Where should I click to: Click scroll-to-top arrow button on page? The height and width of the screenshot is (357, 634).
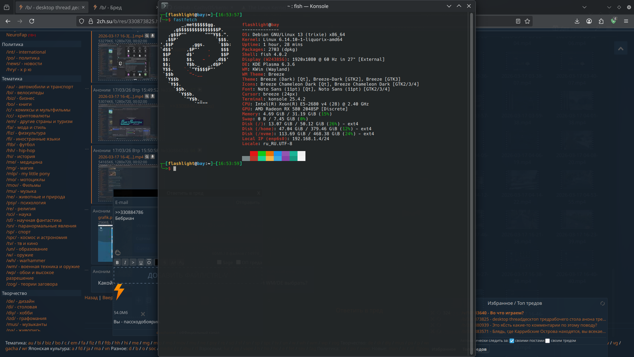coord(621,49)
